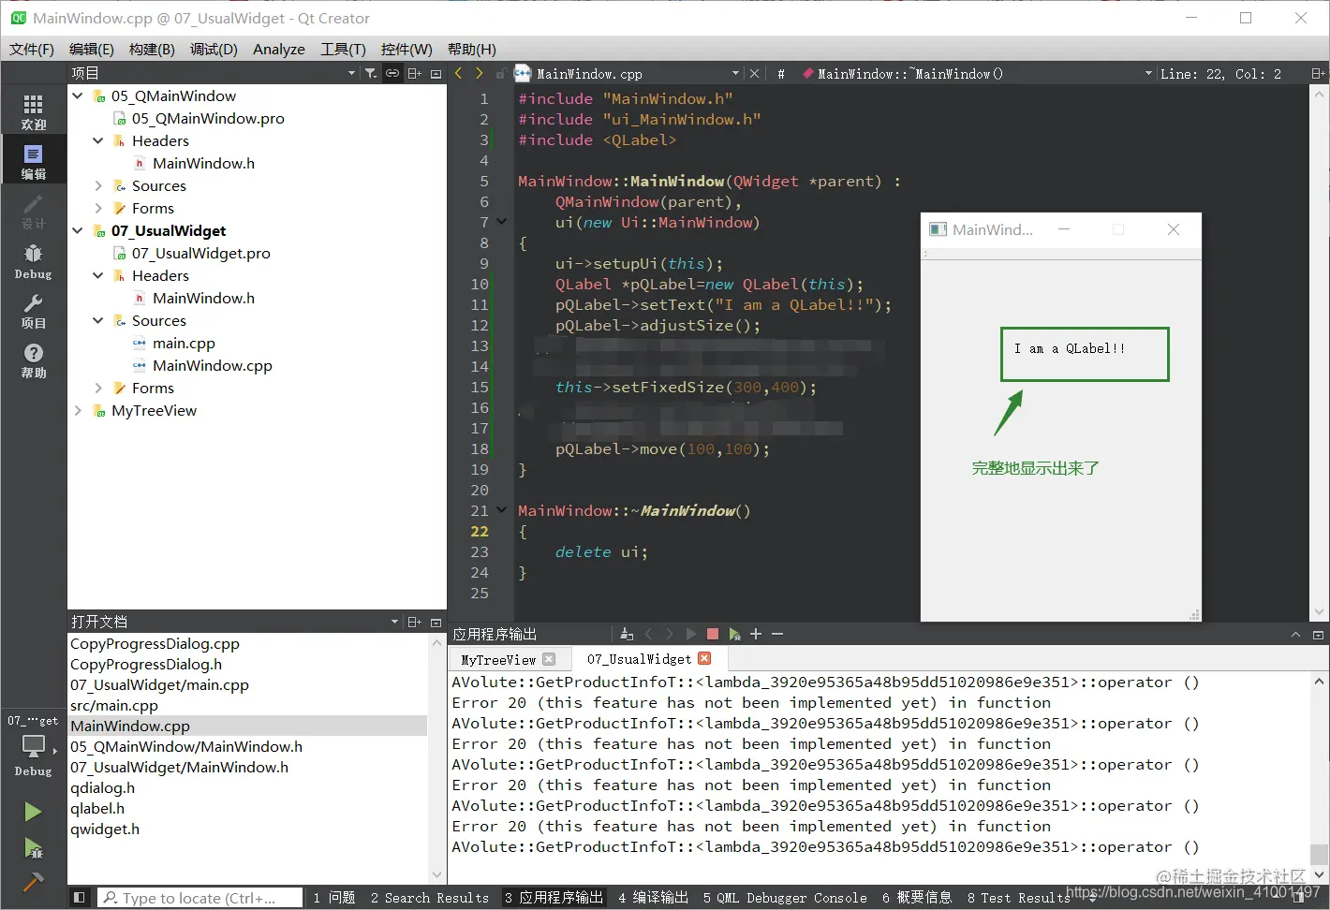Select main.cpp in the project tree
This screenshot has height=910, width=1330.
184,343
